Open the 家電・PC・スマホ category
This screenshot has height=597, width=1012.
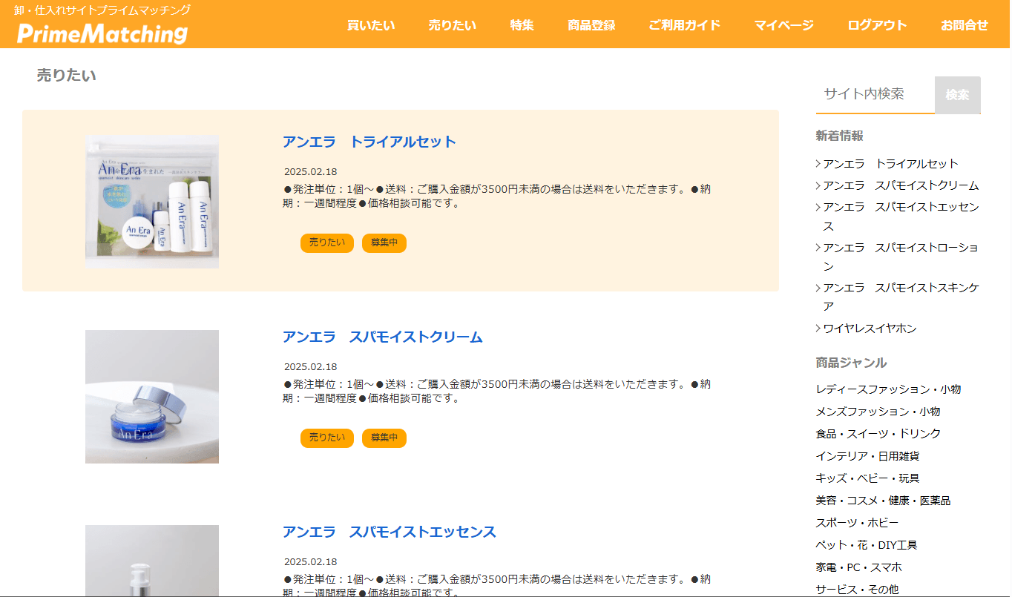[x=858, y=567]
